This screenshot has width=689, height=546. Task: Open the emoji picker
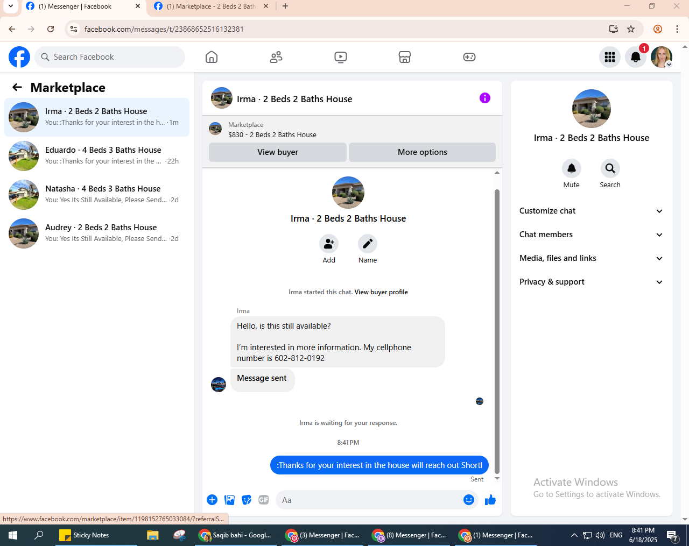click(469, 500)
